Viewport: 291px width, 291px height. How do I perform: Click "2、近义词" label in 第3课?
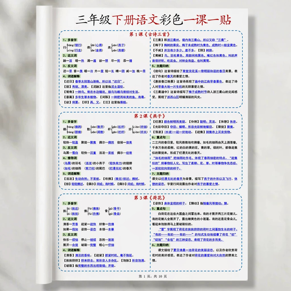[x=70, y=219]
